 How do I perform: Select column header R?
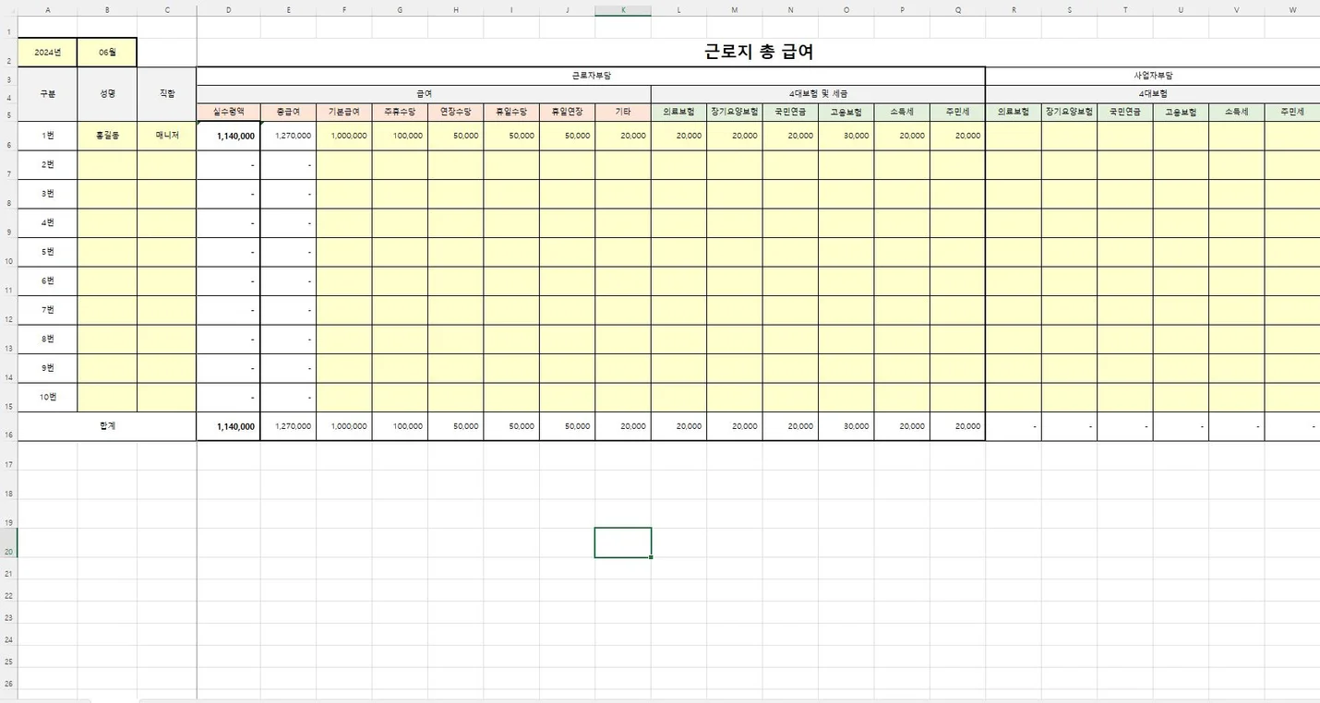tap(1014, 10)
